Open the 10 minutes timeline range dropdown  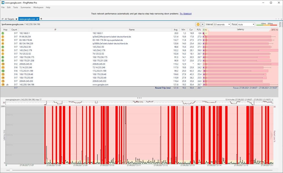[x=272, y=99]
